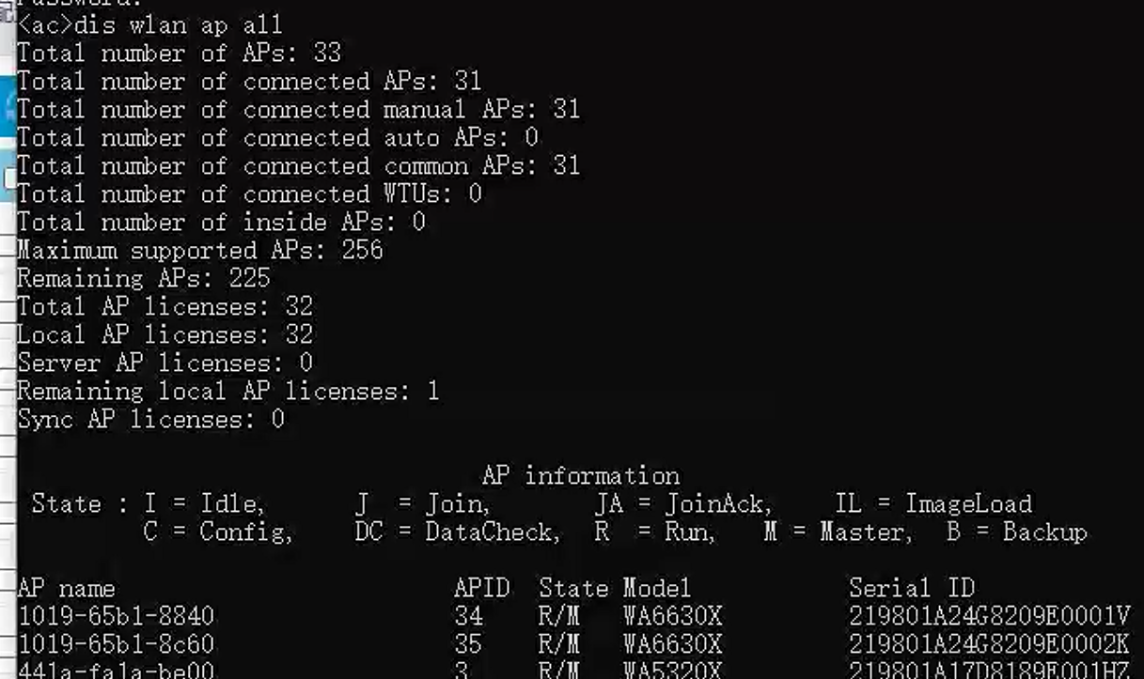
Task: Click the 'AP information' heading
Action: coord(580,475)
